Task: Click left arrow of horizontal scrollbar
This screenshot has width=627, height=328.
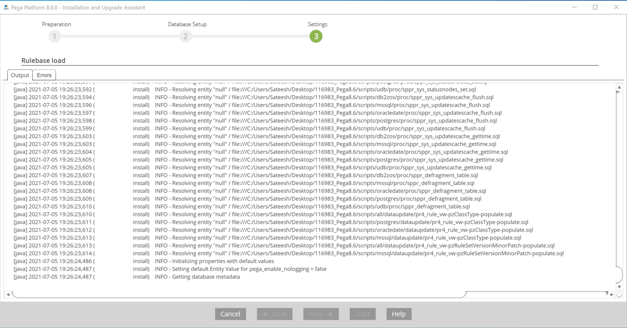Action: [x=8, y=294]
